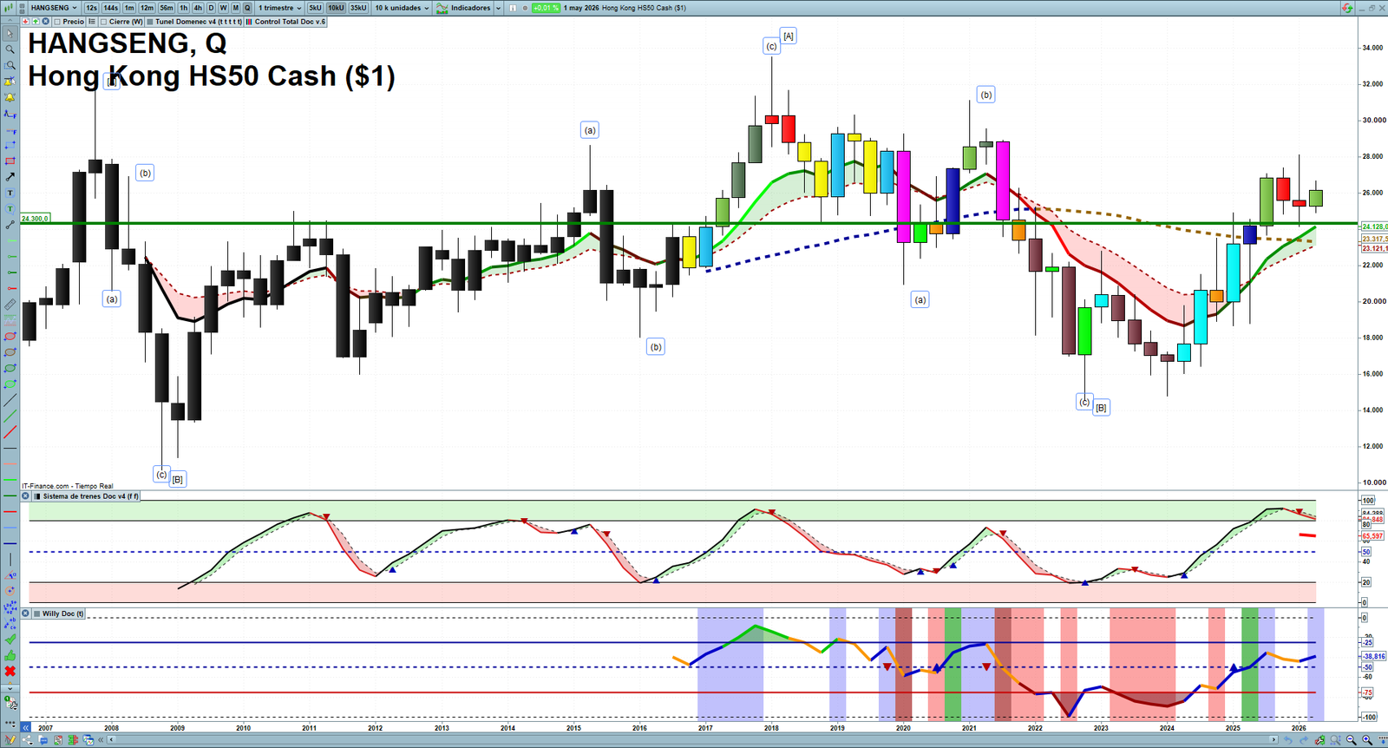Select the text bubble comment tool
Screen dimensions: 1388x748
[x=10, y=209]
